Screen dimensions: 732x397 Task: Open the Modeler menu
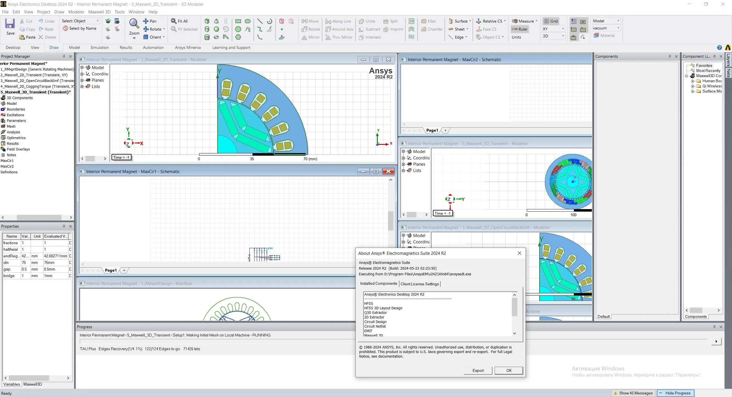76,12
